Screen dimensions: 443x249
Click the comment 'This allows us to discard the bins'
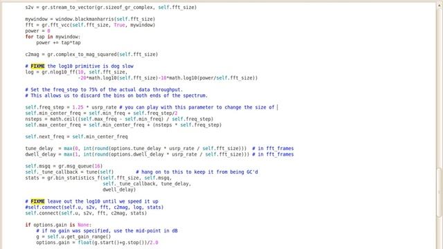[116, 95]
